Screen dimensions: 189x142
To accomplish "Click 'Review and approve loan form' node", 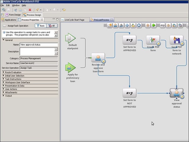I will 98,58.
